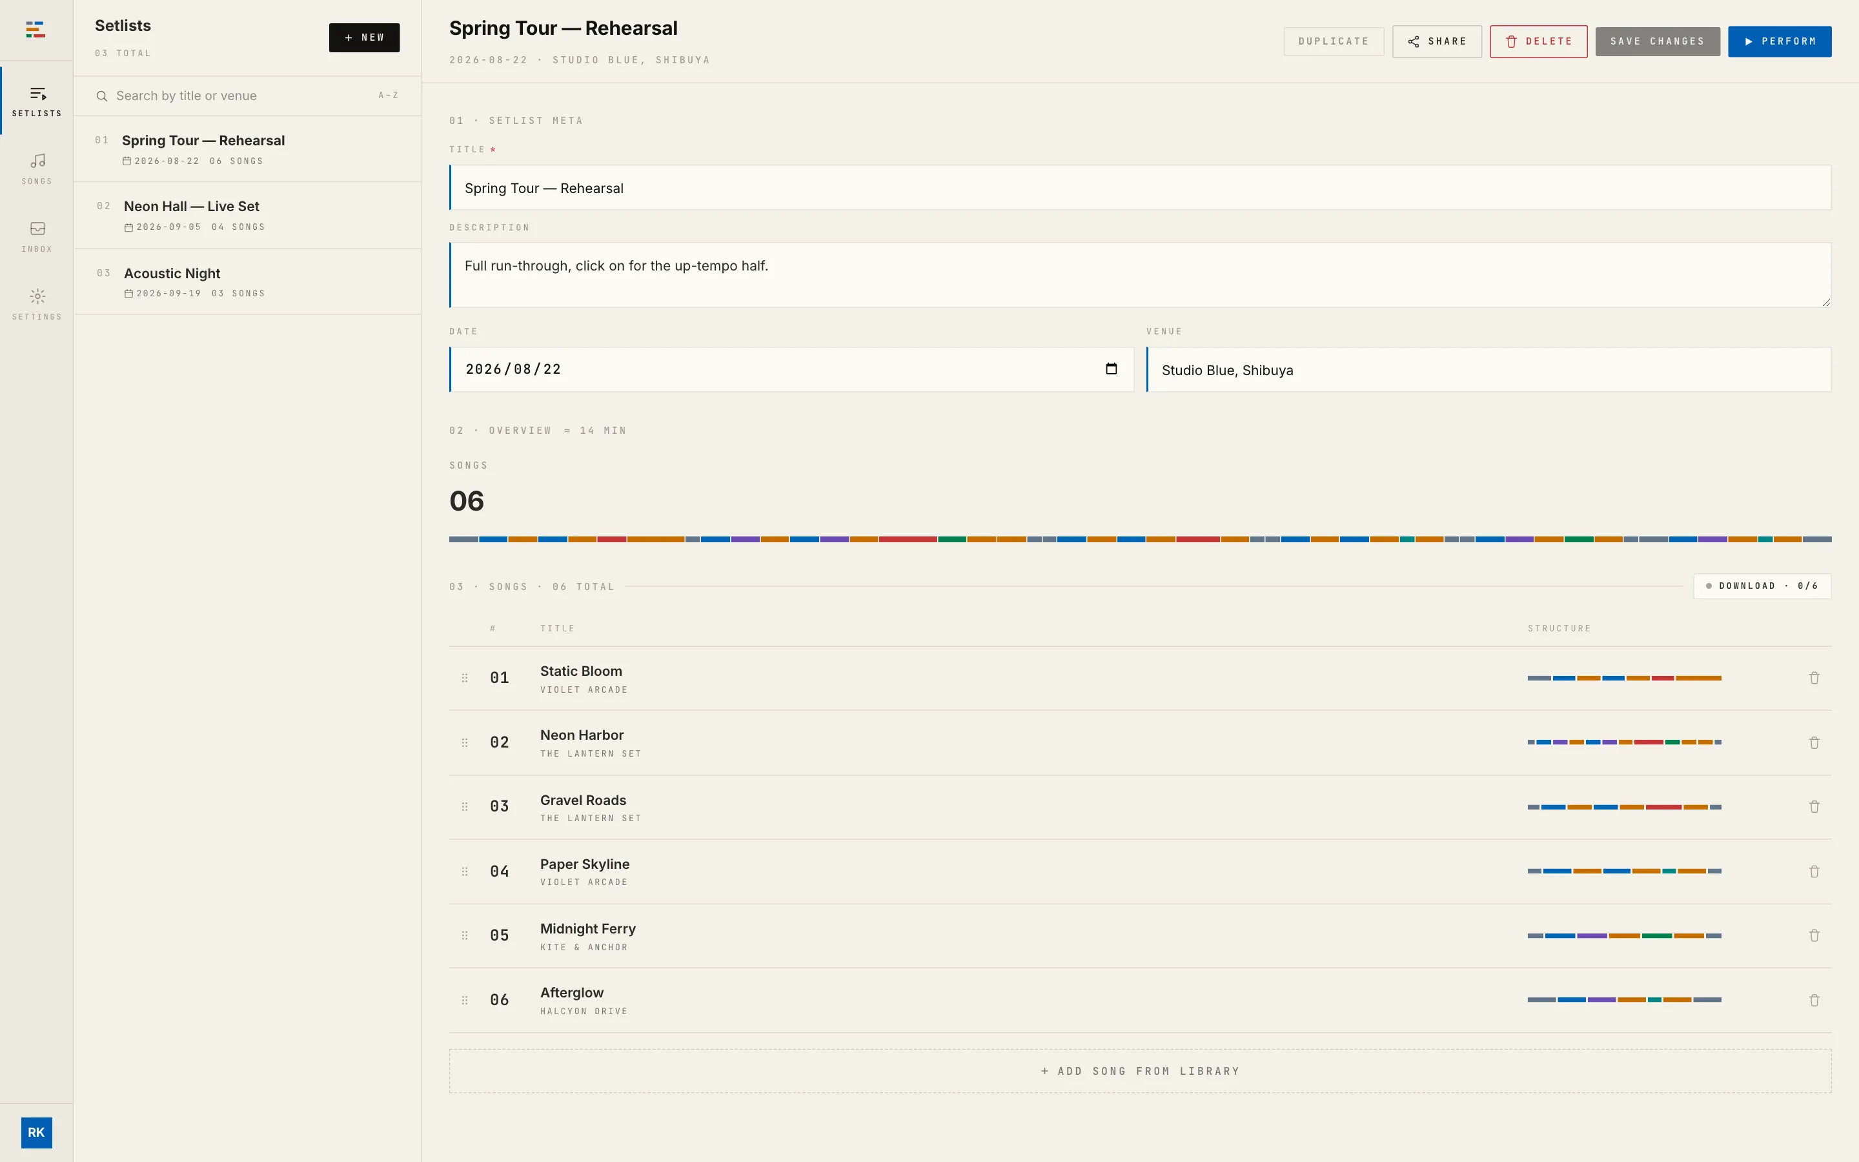Click the Static Bloom structure bar
Viewport: 1859px width, 1162px height.
[1624, 678]
